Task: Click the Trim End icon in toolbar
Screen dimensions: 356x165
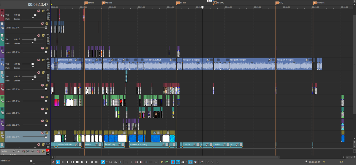Action: tap(141, 162)
